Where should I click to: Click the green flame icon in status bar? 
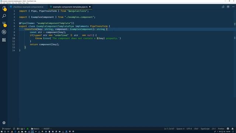point(28,129)
